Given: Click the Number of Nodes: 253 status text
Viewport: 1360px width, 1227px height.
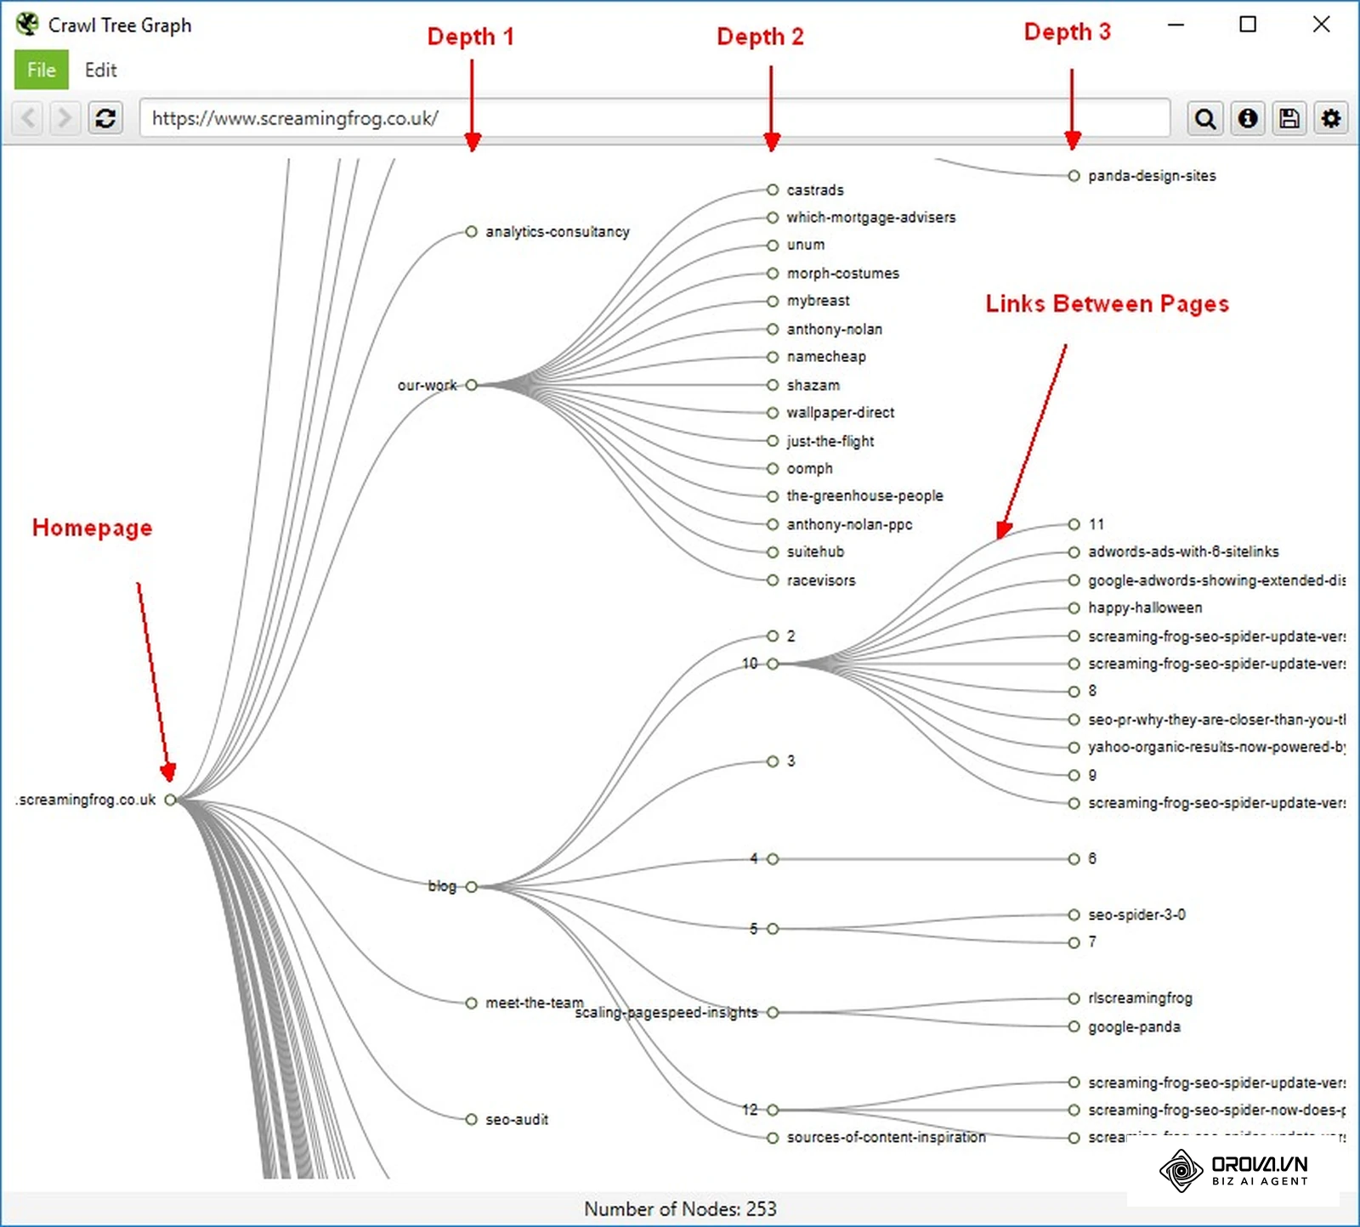Looking at the screenshot, I should (x=680, y=1208).
